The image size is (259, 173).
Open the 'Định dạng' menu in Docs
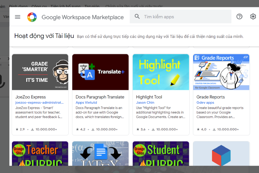(18, 6)
